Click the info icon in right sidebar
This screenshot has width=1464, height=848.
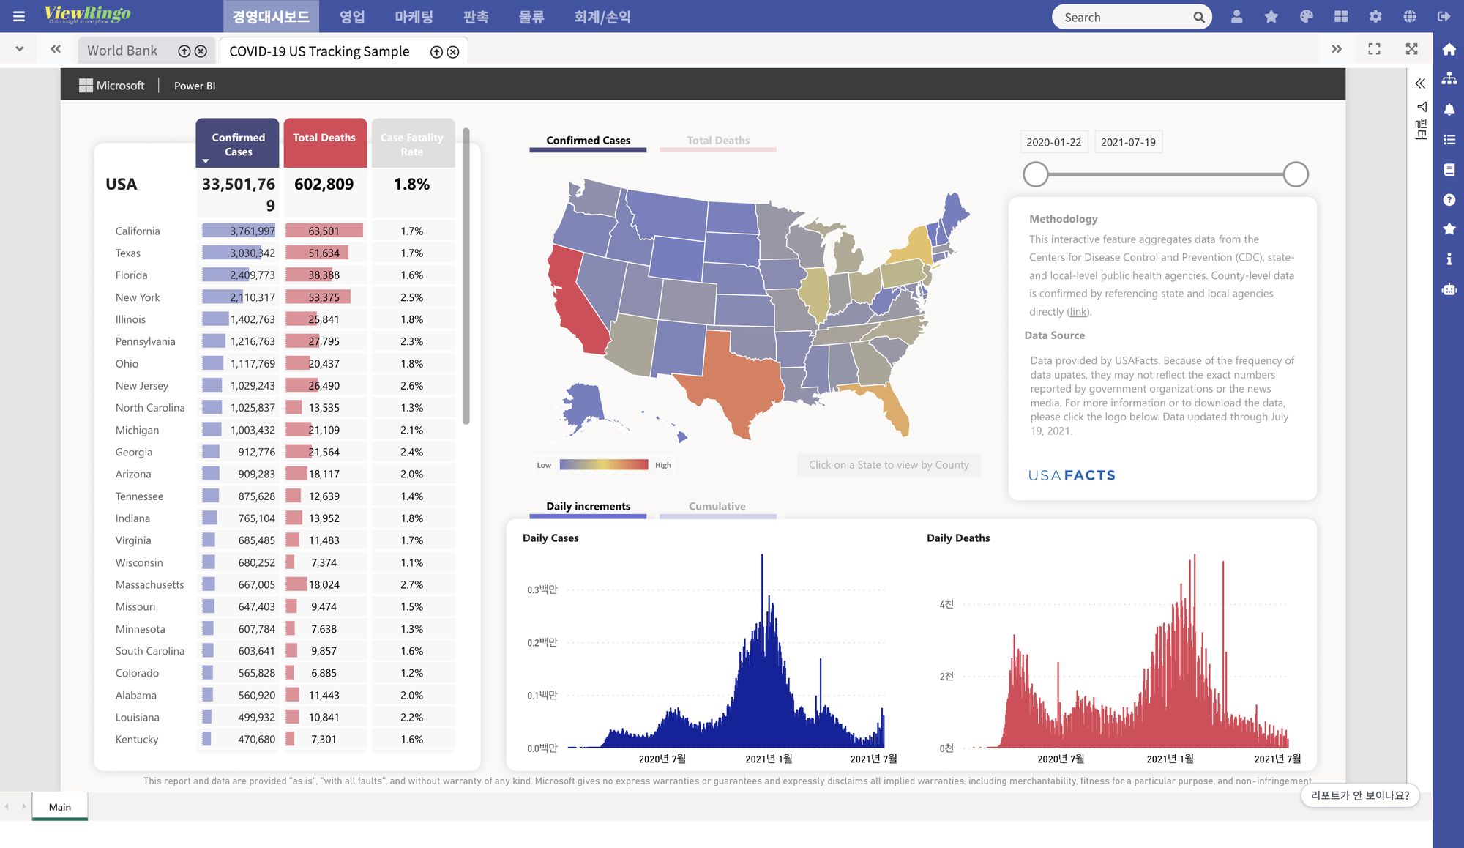[1449, 259]
